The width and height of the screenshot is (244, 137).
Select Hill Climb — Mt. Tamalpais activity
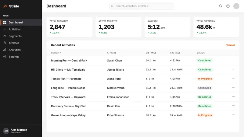click(x=68, y=70)
